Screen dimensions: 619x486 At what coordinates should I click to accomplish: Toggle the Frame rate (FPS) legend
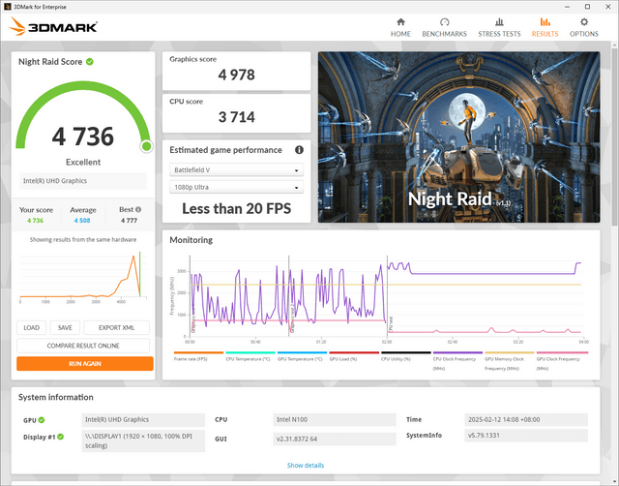[x=198, y=356]
